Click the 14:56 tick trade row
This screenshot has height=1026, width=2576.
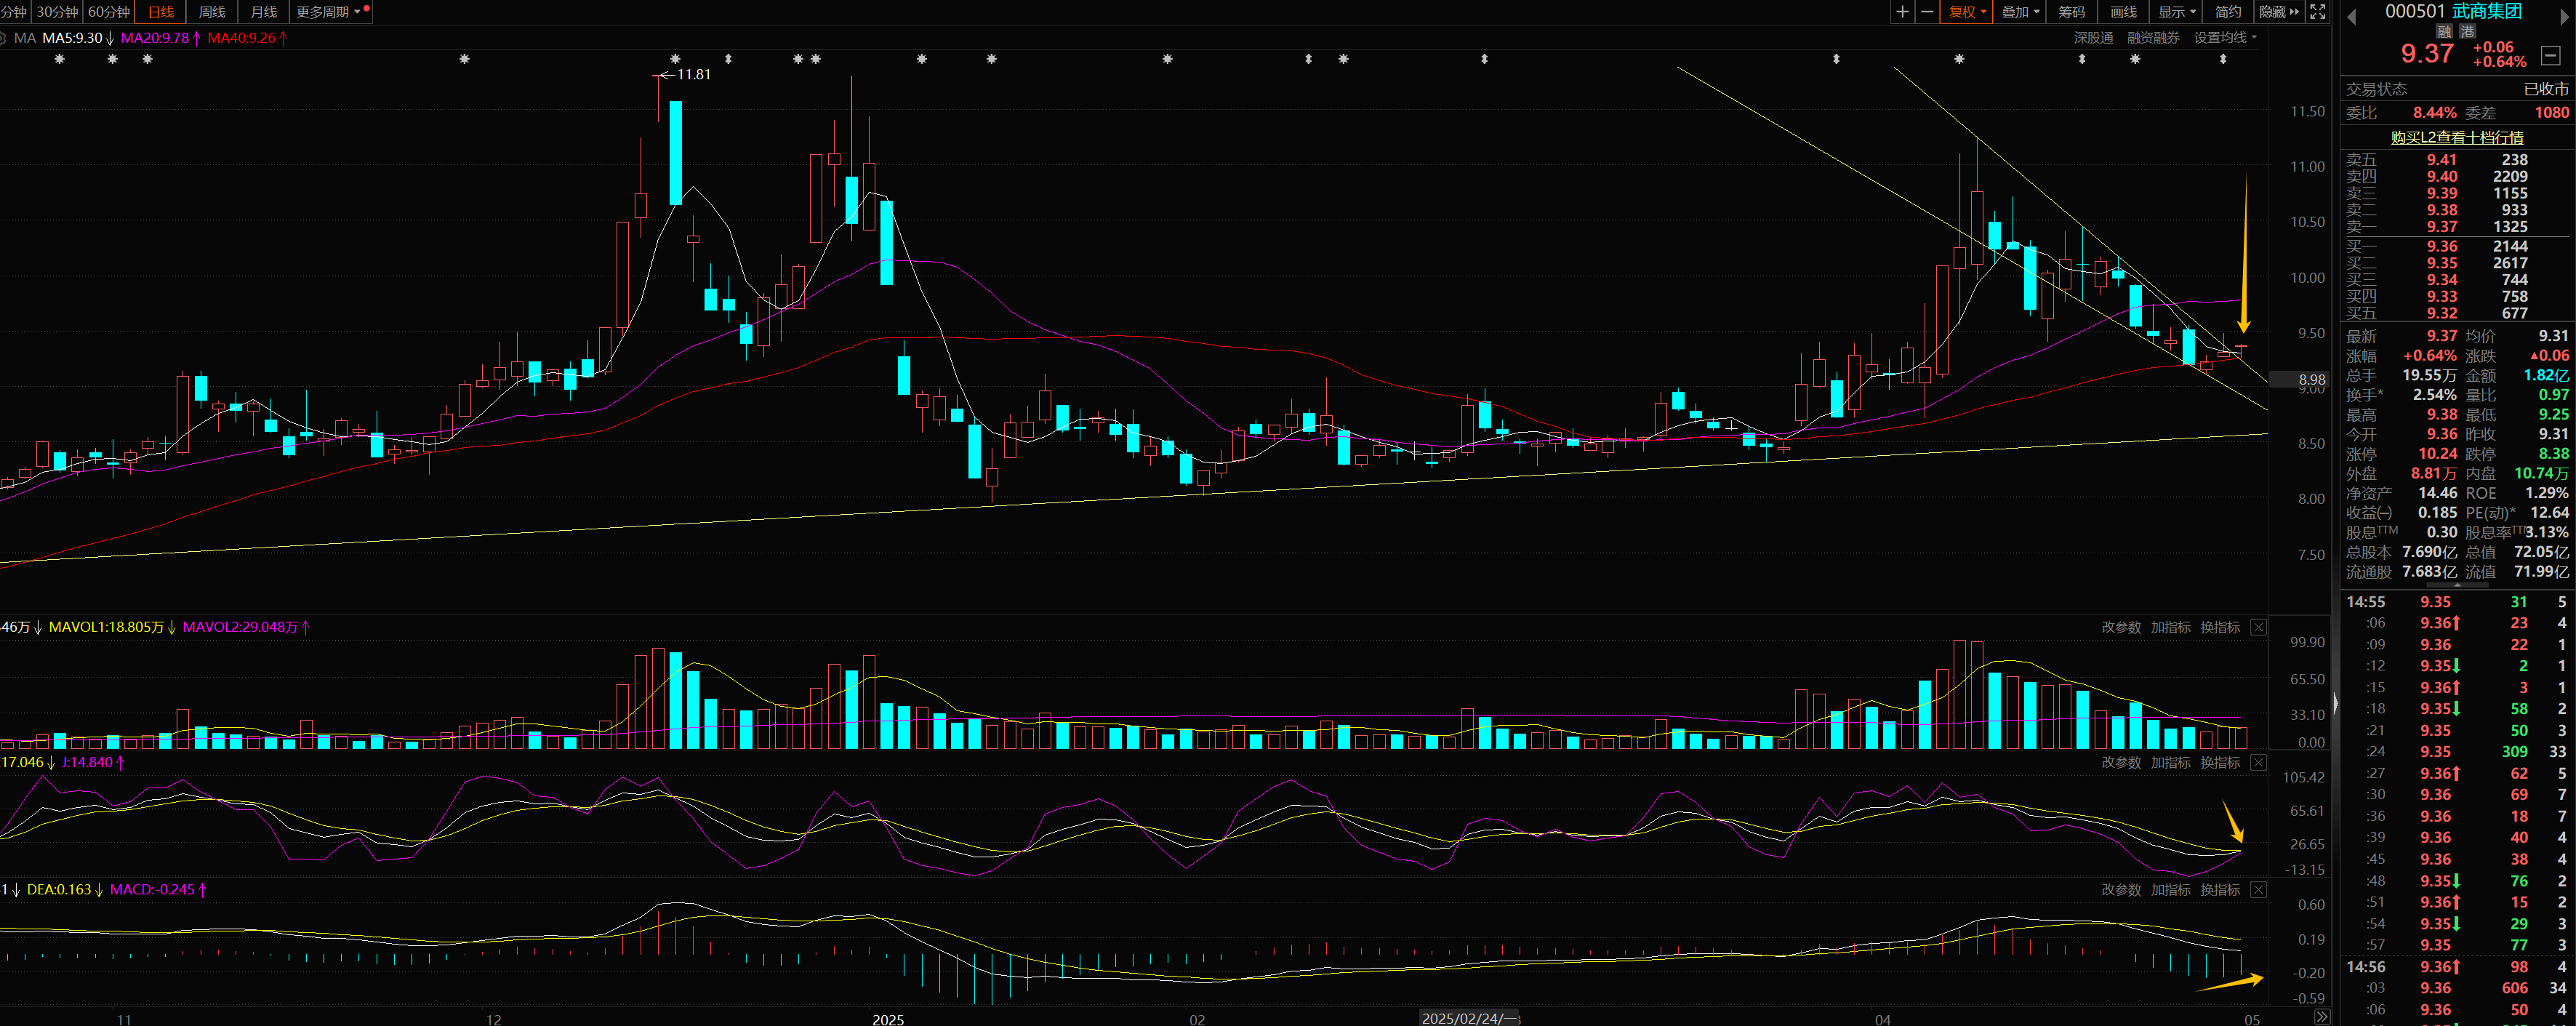tap(2457, 966)
